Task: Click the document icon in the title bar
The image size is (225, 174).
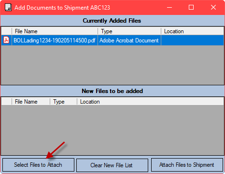Action: pyautogui.click(x=8, y=7)
